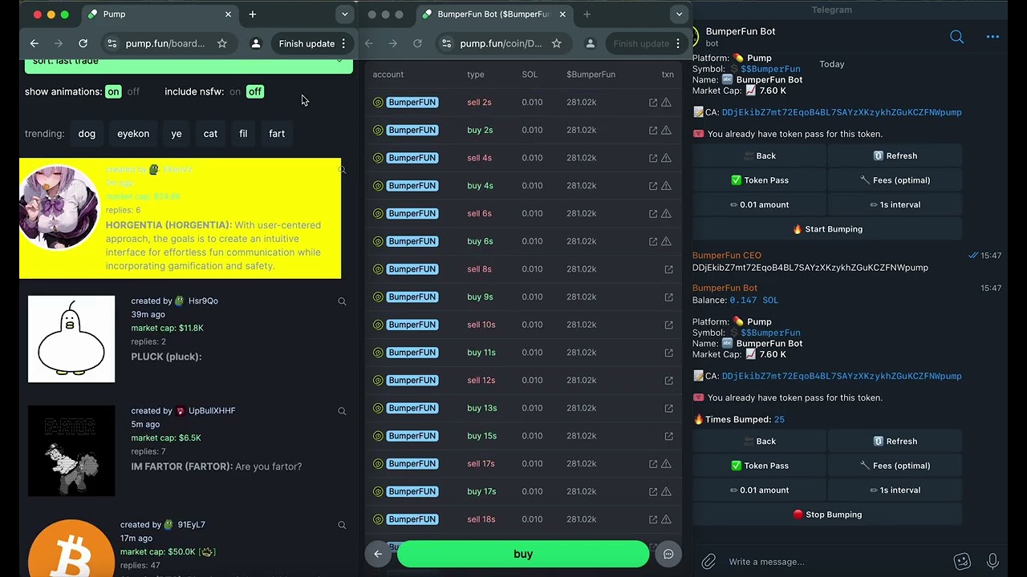1027x577 pixels.
Task: Turn show animations on
Action: tap(113, 91)
